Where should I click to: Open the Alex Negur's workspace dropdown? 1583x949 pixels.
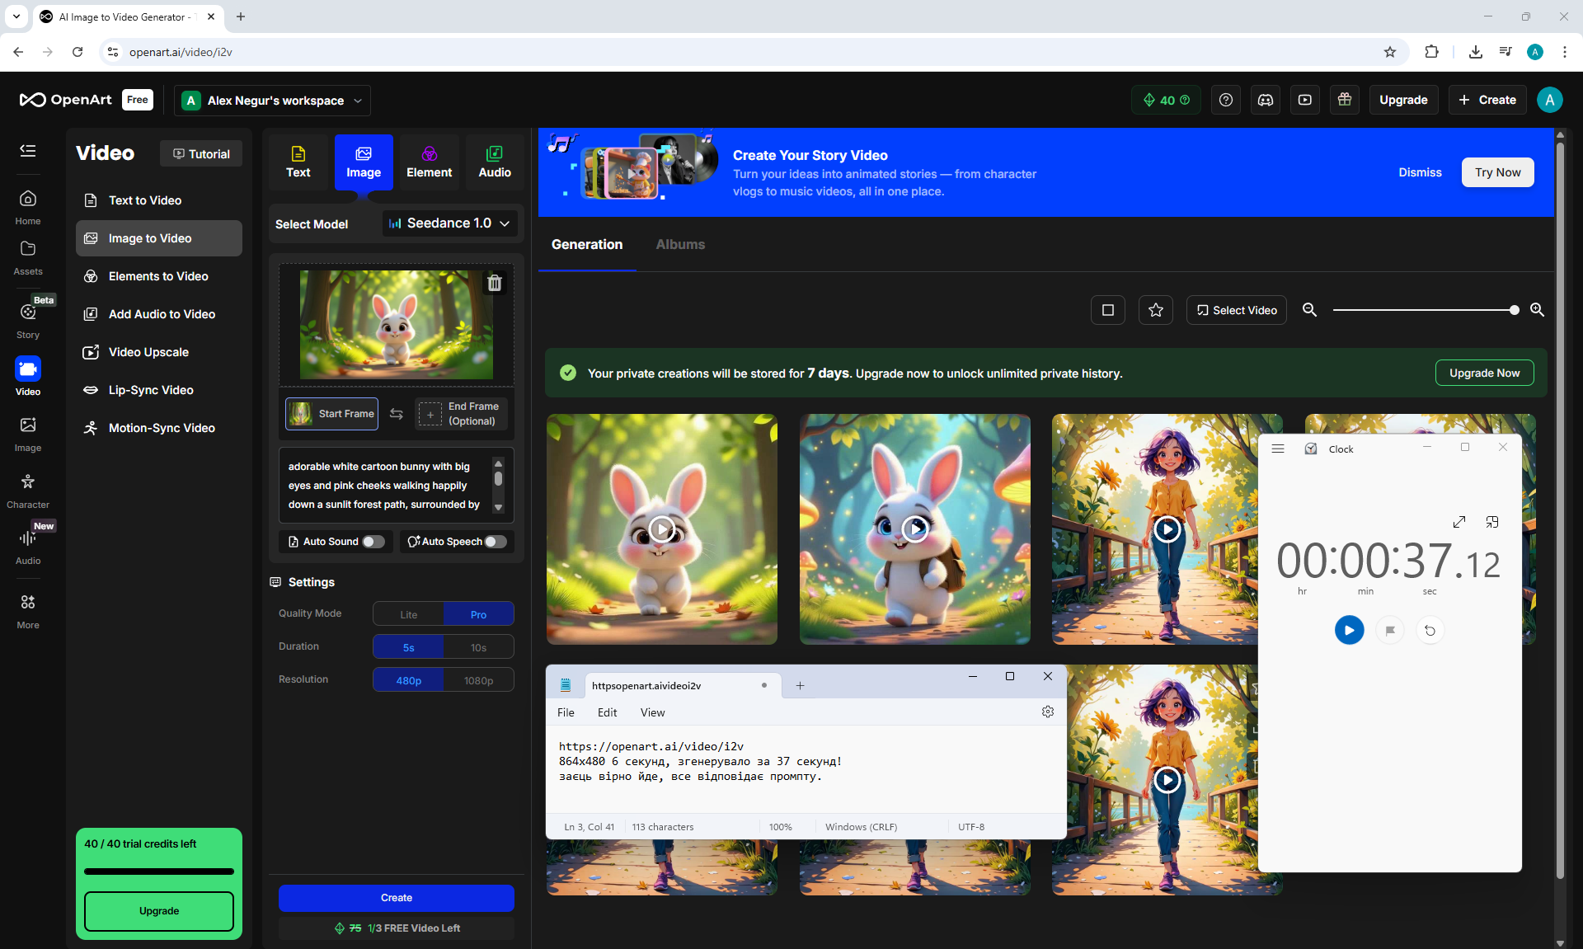tap(272, 101)
